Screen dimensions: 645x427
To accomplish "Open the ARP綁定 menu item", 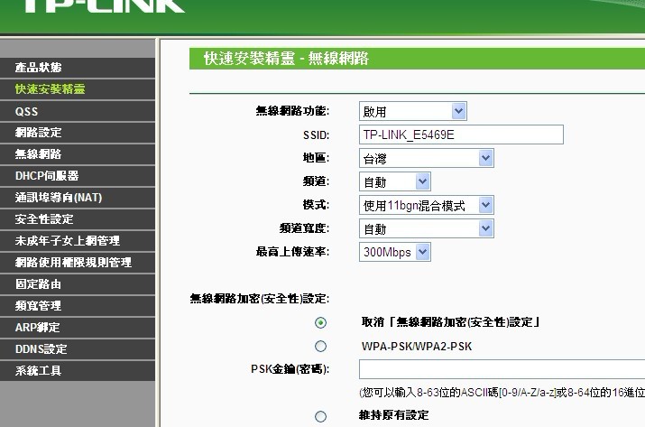I will (x=78, y=328).
